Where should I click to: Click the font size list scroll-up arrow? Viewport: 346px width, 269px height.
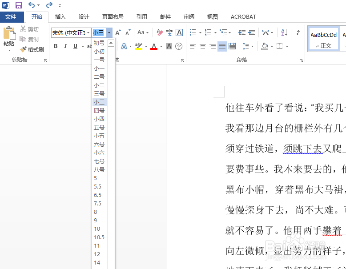tap(111, 43)
